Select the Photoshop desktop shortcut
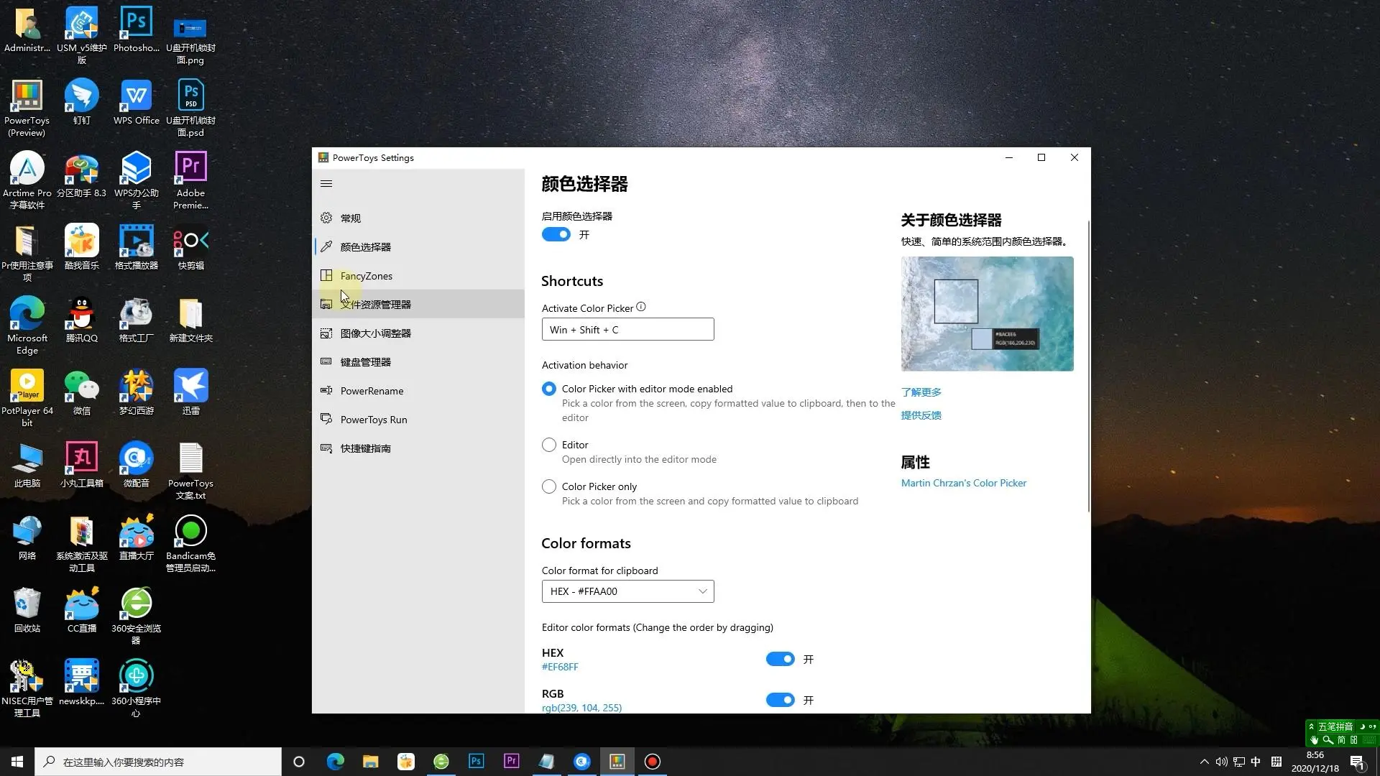This screenshot has width=1380, height=776. click(x=137, y=30)
